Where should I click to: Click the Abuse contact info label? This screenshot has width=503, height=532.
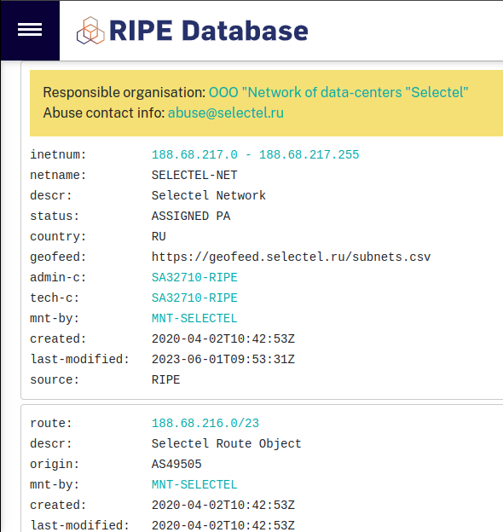click(104, 113)
